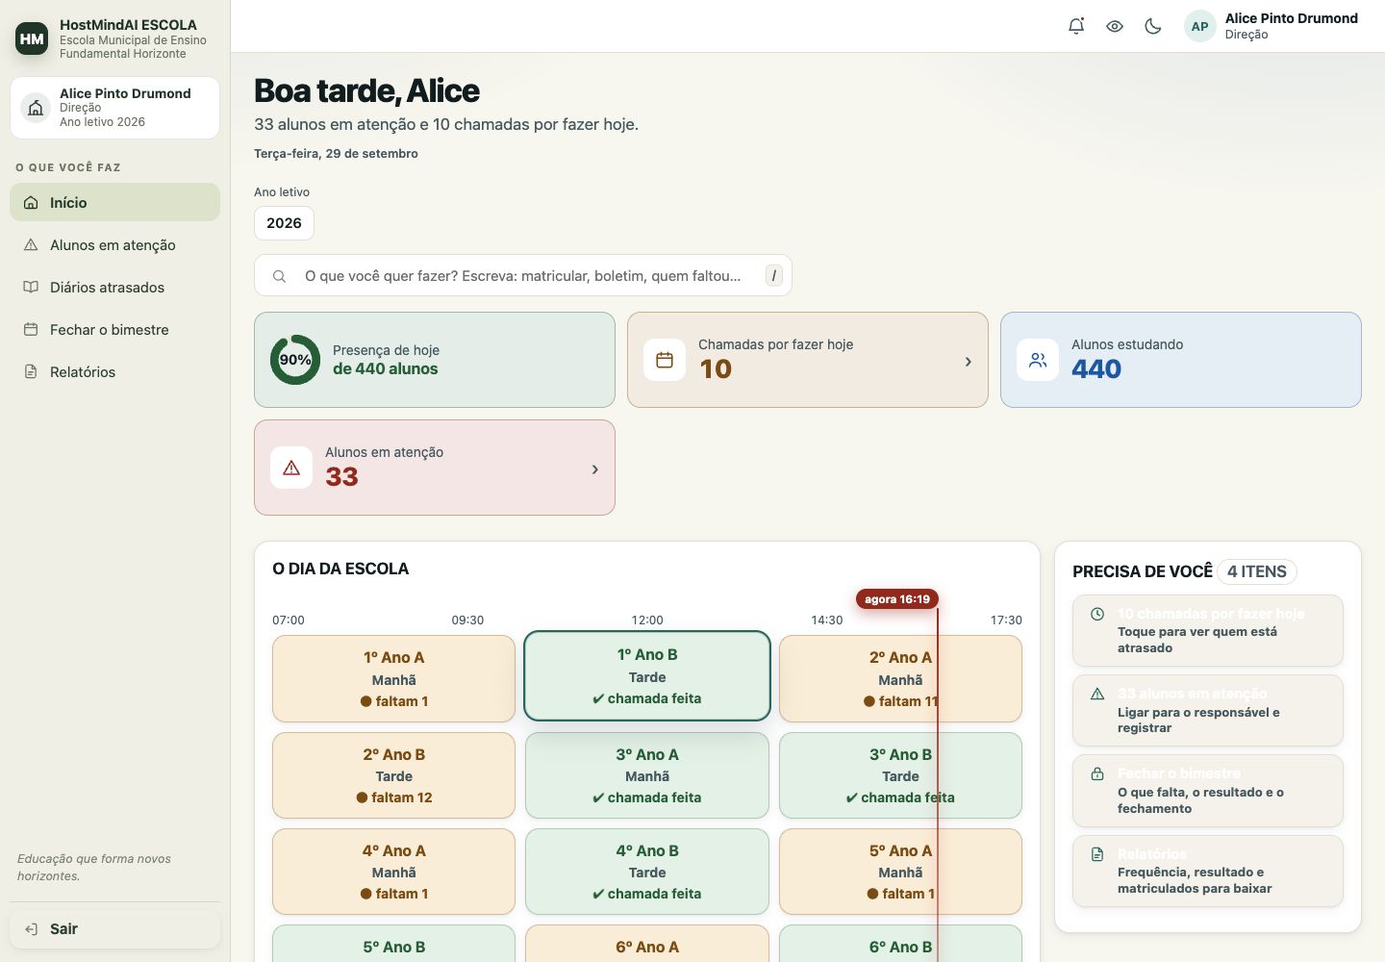Click the Alice Pinto Drumond sidebar profile card
1385x962 pixels.
(114, 108)
